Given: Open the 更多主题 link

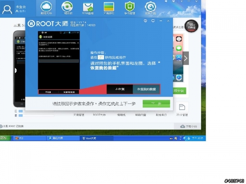Looking at the screenshot, I should [178, 27].
